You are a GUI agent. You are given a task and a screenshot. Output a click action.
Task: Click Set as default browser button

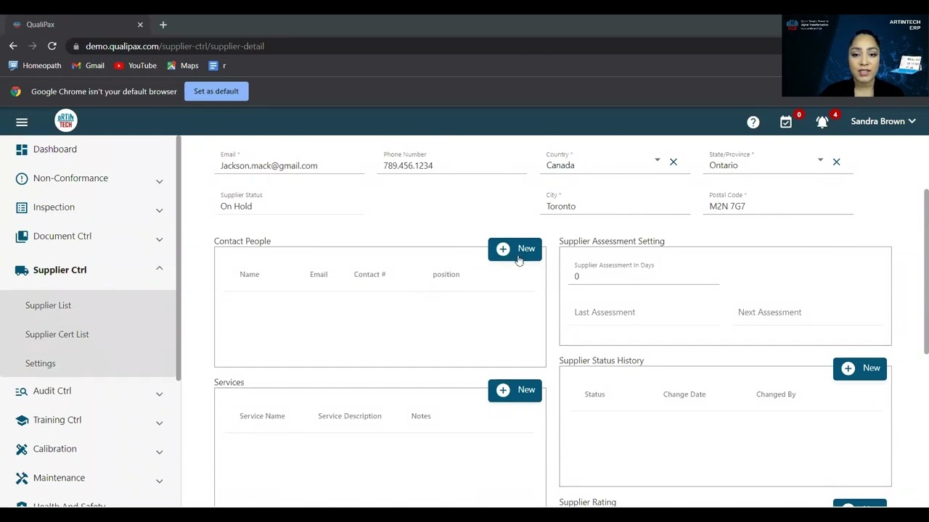click(216, 91)
